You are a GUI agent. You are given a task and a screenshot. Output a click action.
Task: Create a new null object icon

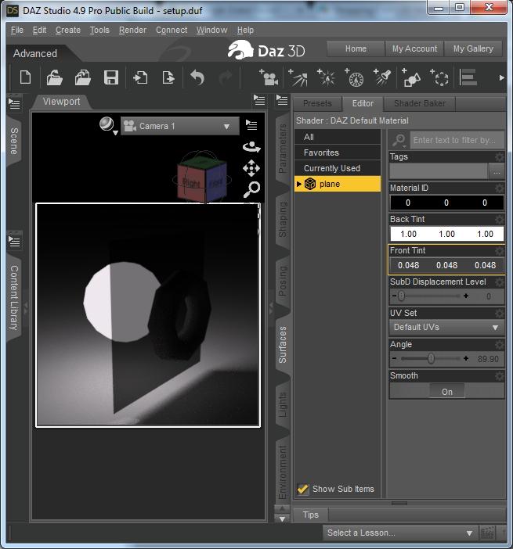pyautogui.click(x=439, y=77)
